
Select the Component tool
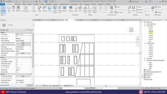tap(26, 9)
